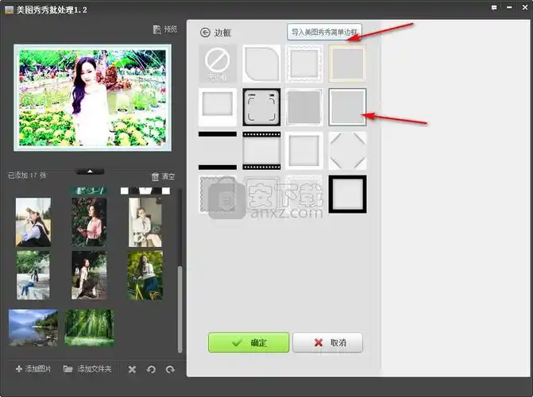Cancel using the 取消 button
Screen dimensions: 533x397
coord(327,342)
